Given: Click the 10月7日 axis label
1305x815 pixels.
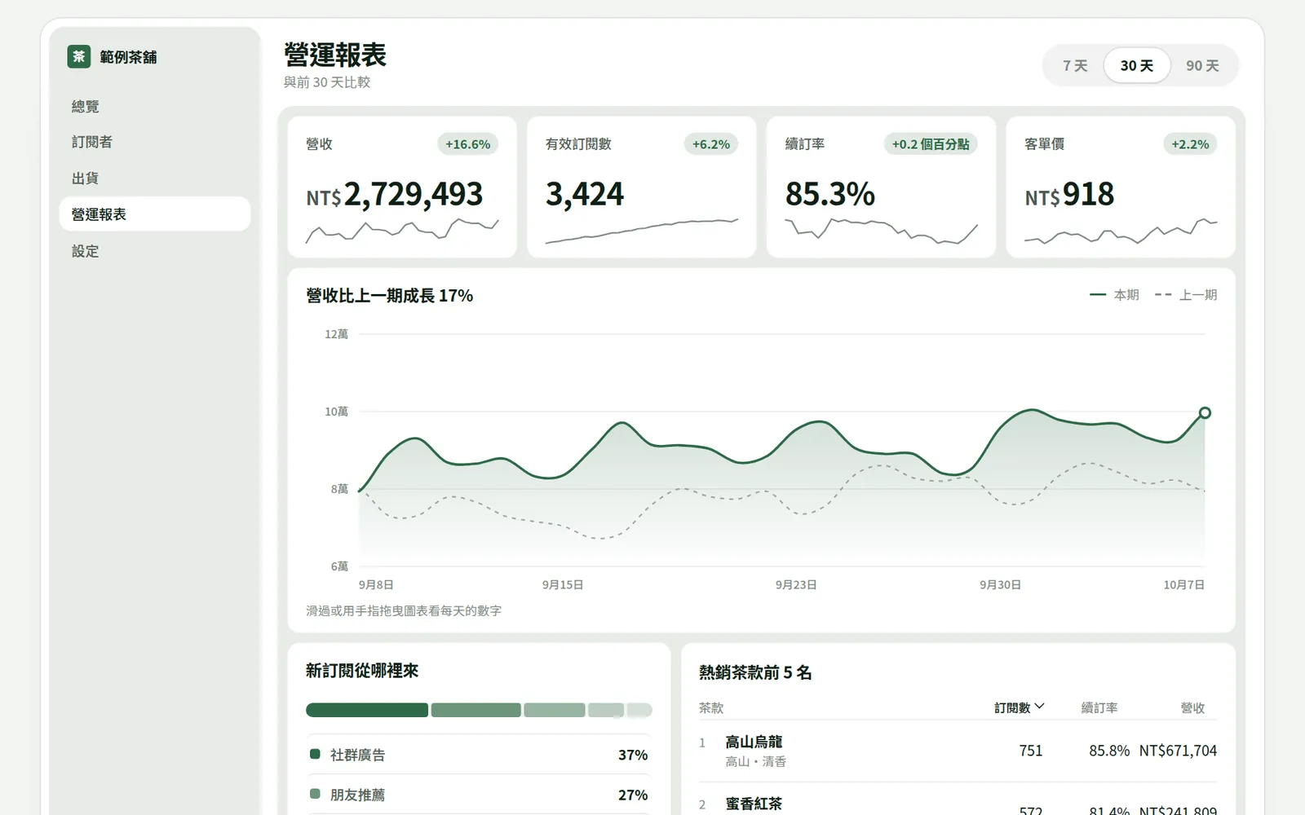Looking at the screenshot, I should point(1183,584).
